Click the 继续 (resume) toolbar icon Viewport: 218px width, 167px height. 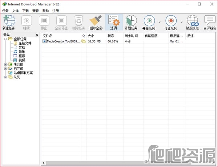point(27,21)
